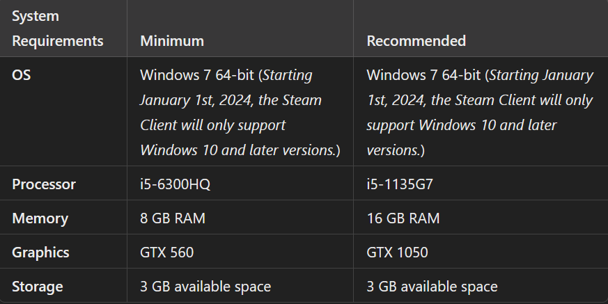The height and width of the screenshot is (304, 608).
Task: Click the System Requirements header cell
Action: coord(57,29)
